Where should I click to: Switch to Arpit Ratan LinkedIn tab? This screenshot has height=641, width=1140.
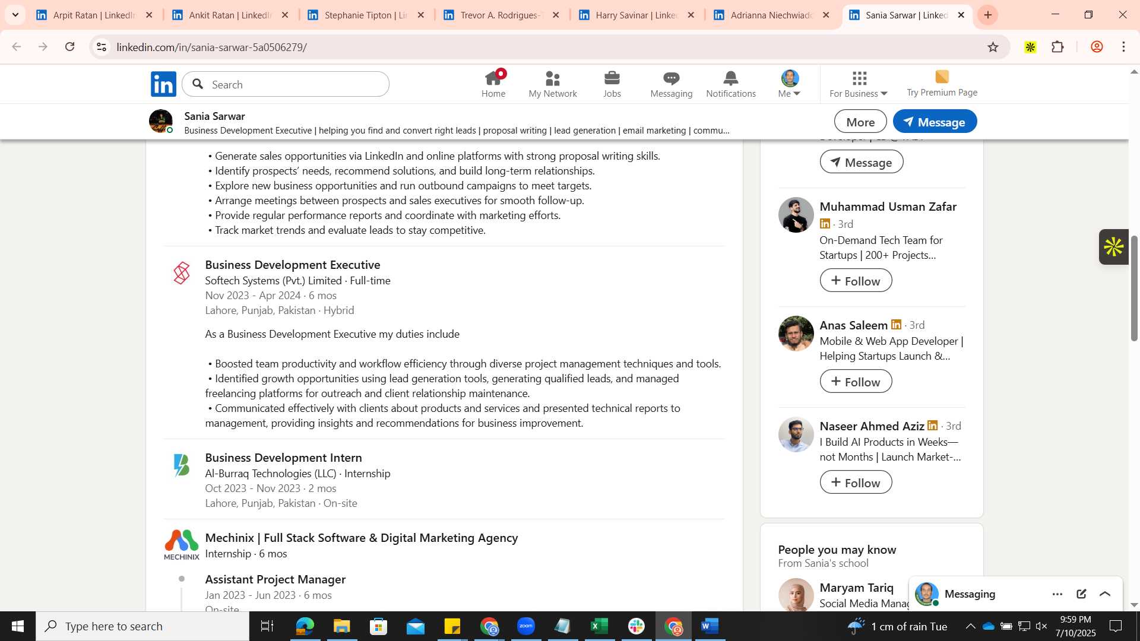tap(93, 15)
